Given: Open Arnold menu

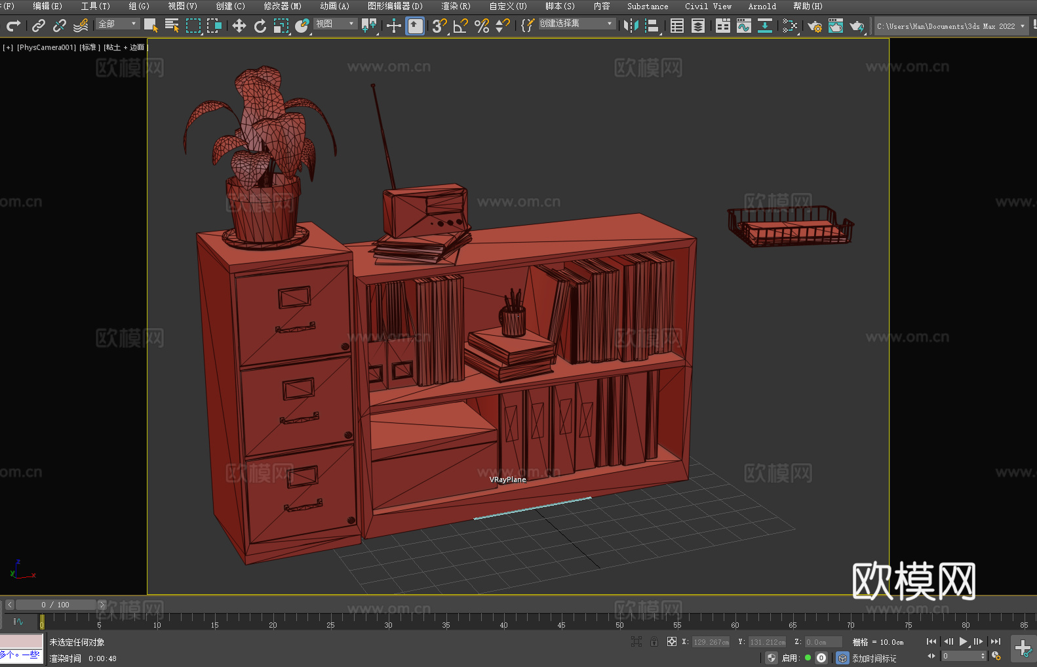Looking at the screenshot, I should click(762, 6).
